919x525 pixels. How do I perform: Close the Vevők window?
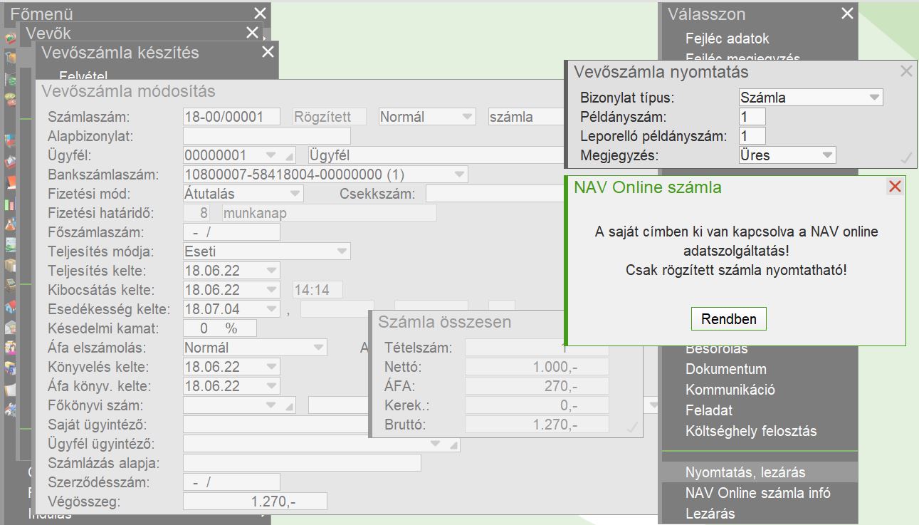click(x=252, y=33)
